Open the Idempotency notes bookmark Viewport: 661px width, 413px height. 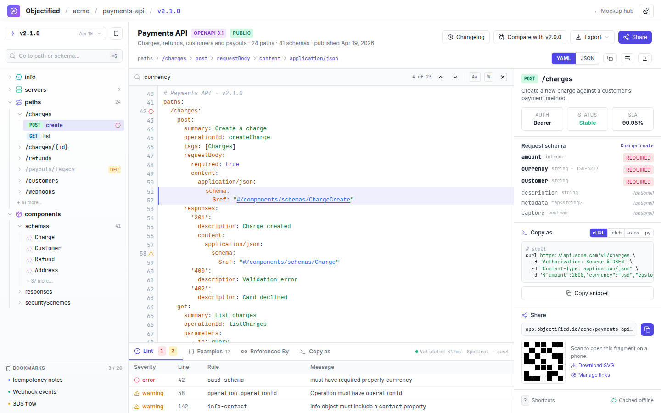point(38,380)
